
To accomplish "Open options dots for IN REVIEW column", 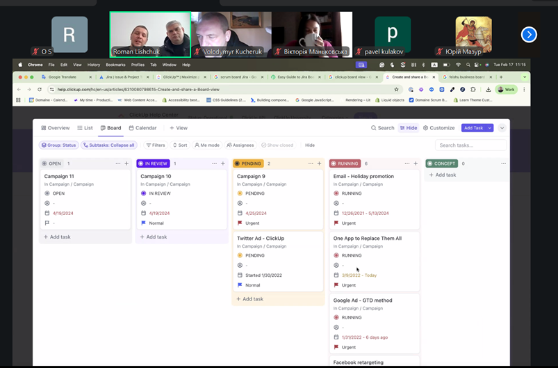I will tap(214, 163).
